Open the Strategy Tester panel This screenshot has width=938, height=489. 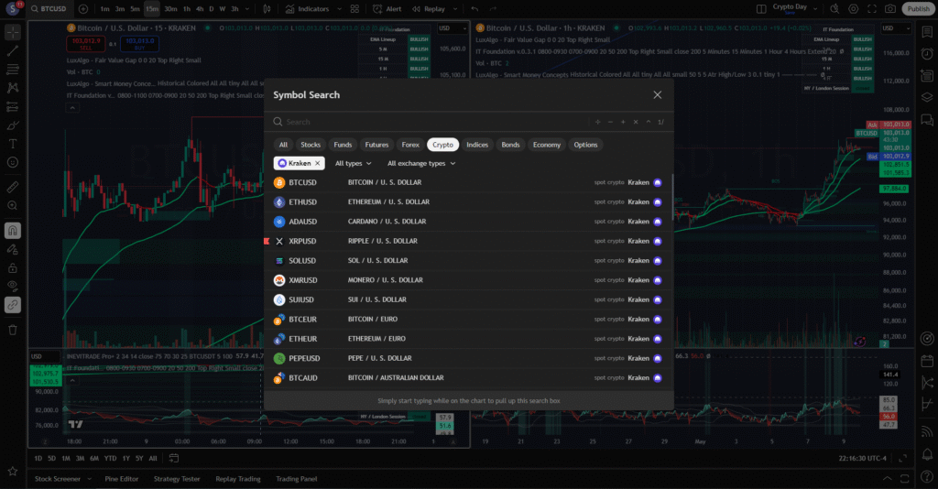tap(177, 479)
